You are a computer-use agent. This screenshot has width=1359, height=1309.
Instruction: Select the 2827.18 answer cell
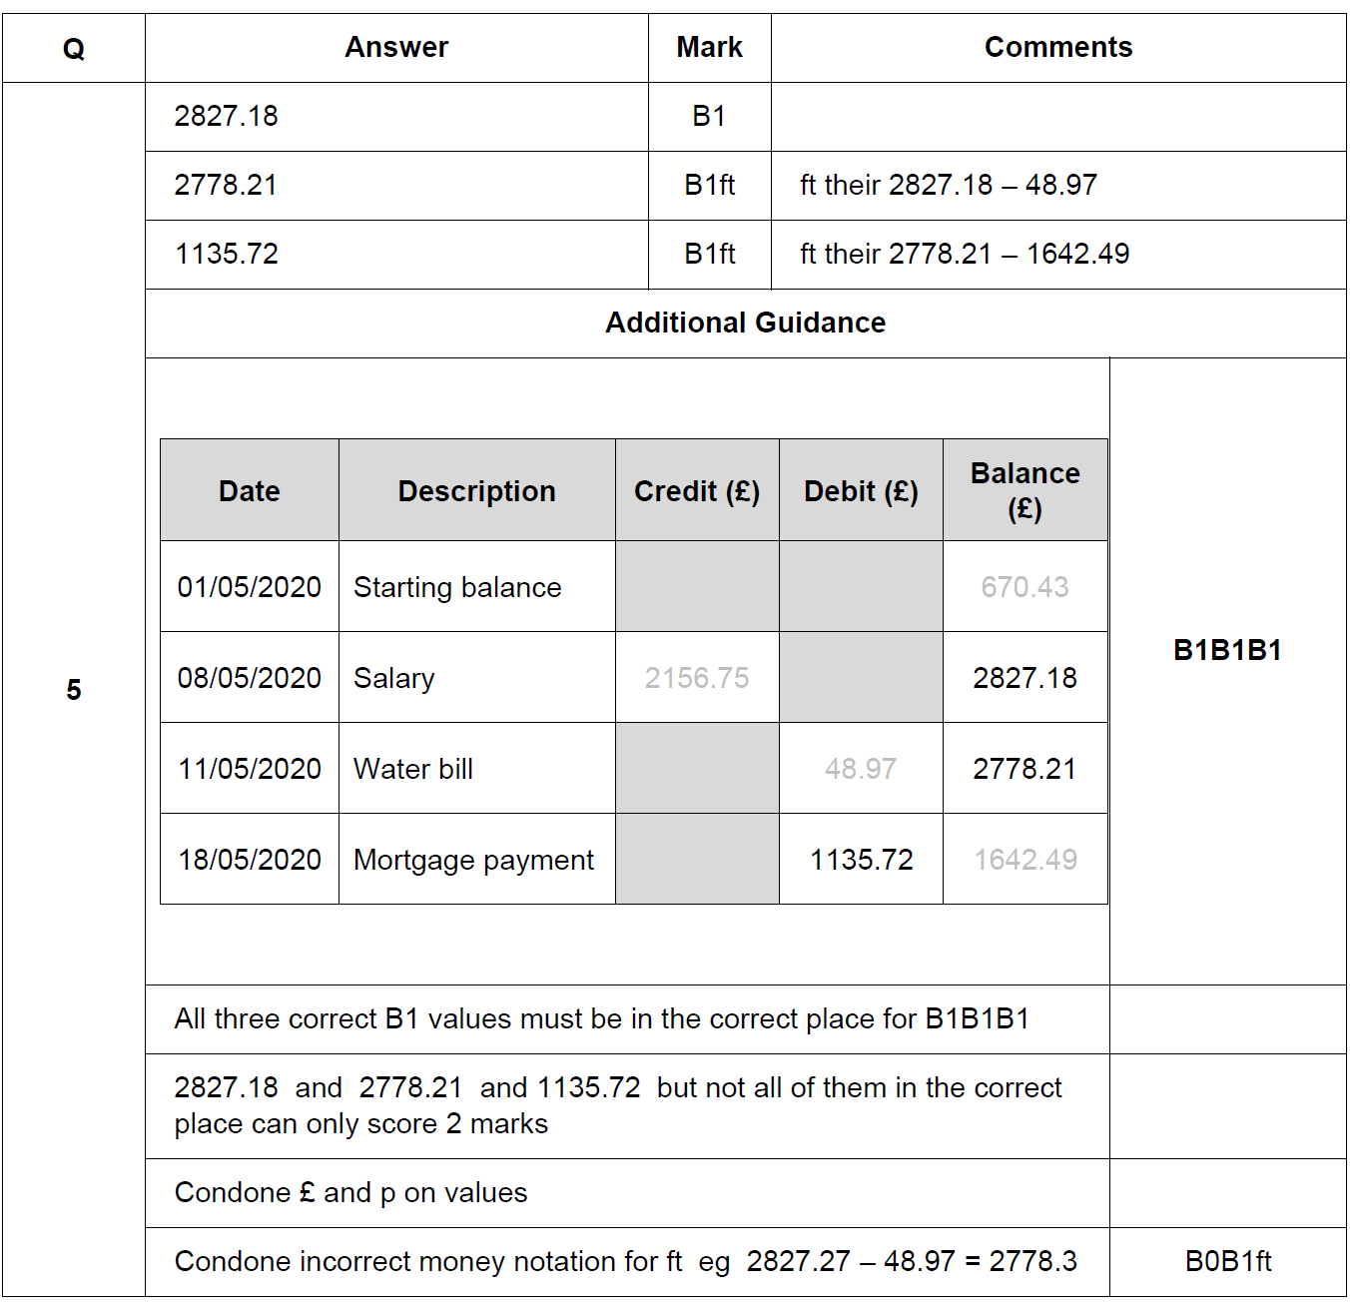396,117
